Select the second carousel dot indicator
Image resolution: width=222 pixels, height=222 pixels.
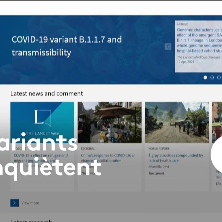212,77
